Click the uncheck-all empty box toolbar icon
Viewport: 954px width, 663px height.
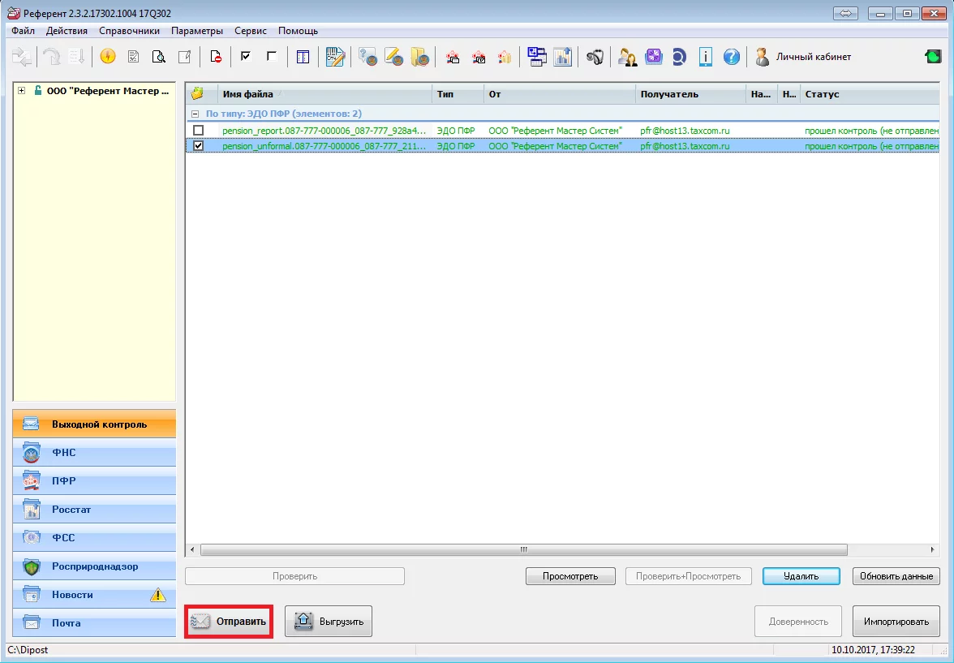(271, 58)
